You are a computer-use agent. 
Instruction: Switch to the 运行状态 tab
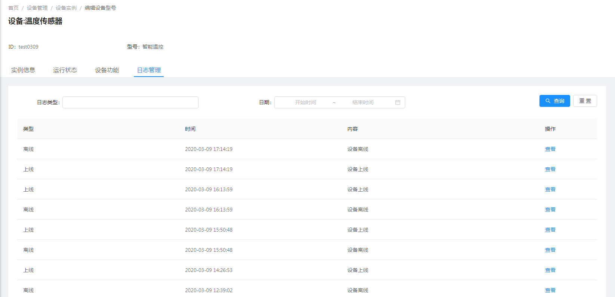point(65,70)
